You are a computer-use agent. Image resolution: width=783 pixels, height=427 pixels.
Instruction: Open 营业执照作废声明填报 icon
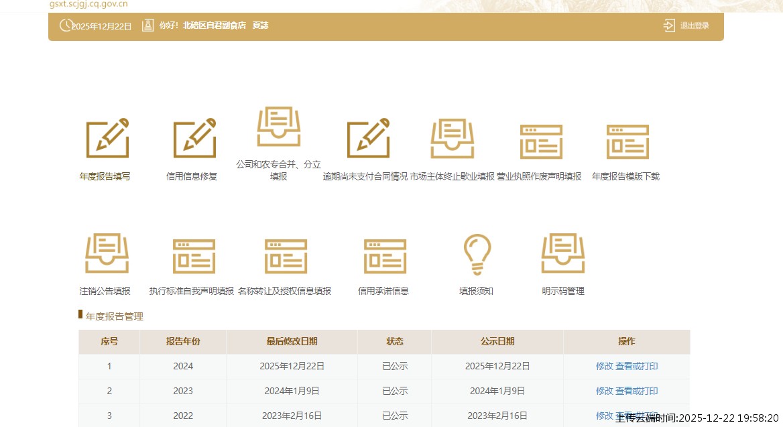coord(540,141)
